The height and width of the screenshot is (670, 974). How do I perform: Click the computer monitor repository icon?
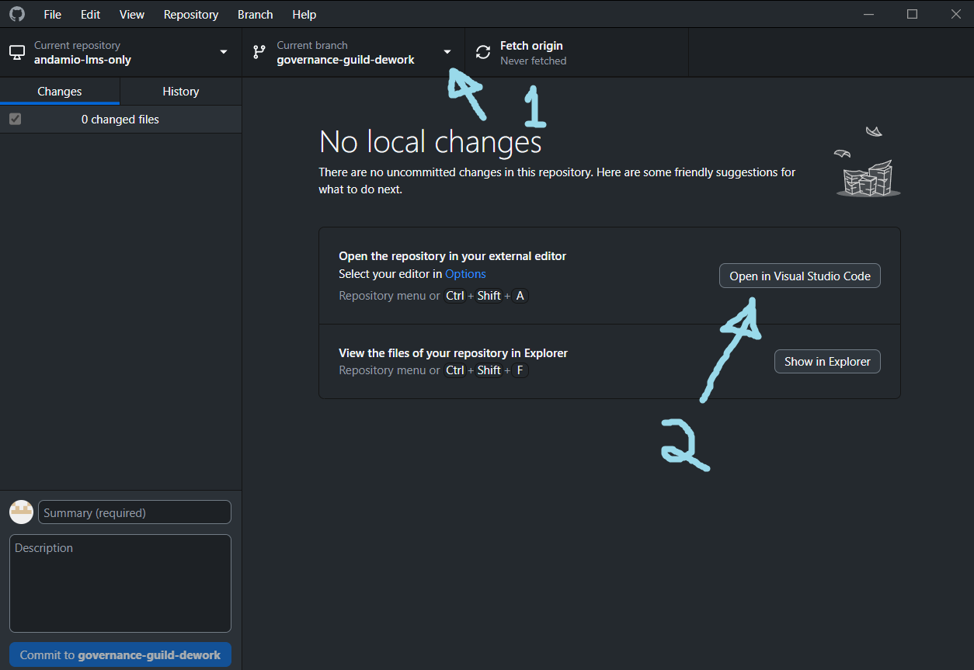[17, 53]
